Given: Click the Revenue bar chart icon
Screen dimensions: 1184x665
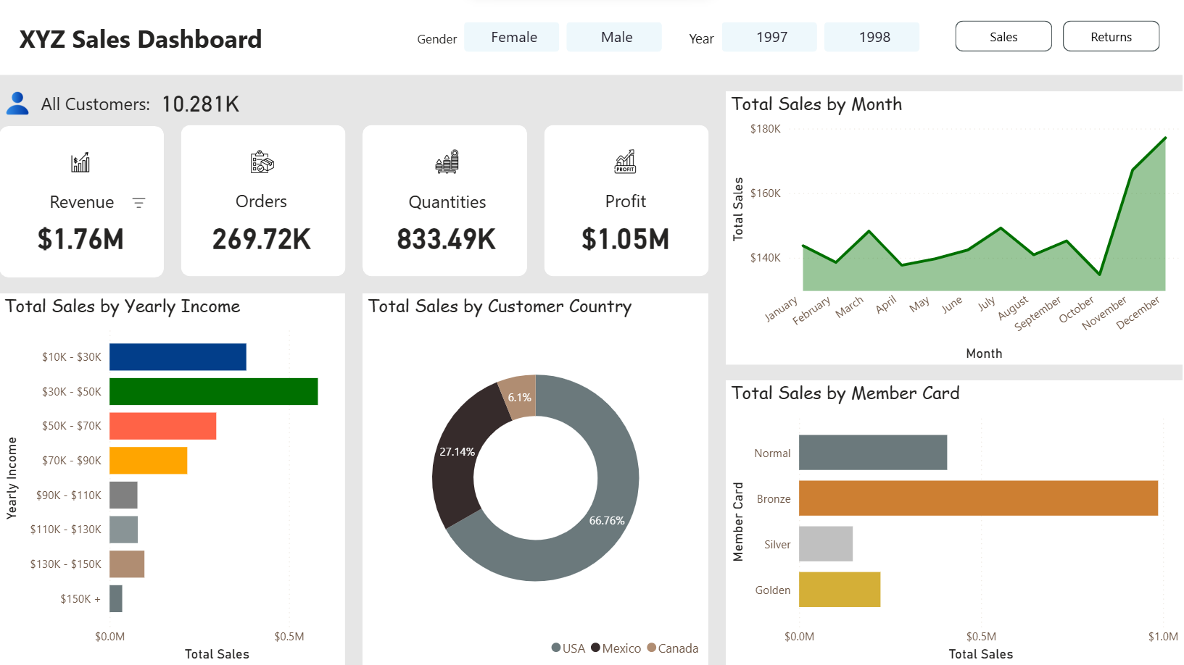Looking at the screenshot, I should [80, 162].
